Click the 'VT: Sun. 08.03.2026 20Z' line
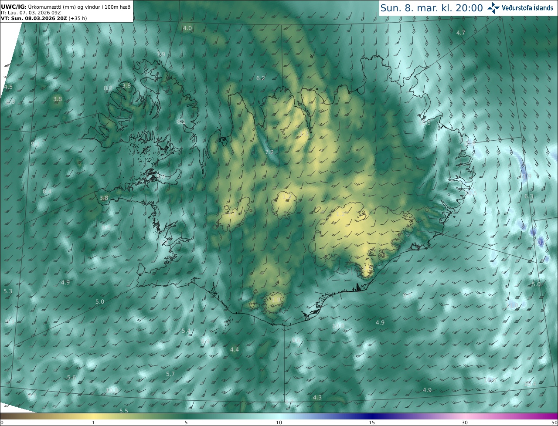The height and width of the screenshot is (426, 558). [44, 18]
